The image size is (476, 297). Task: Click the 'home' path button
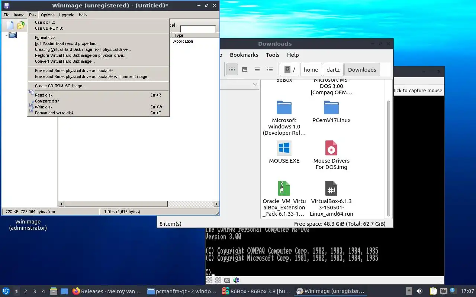(x=311, y=69)
